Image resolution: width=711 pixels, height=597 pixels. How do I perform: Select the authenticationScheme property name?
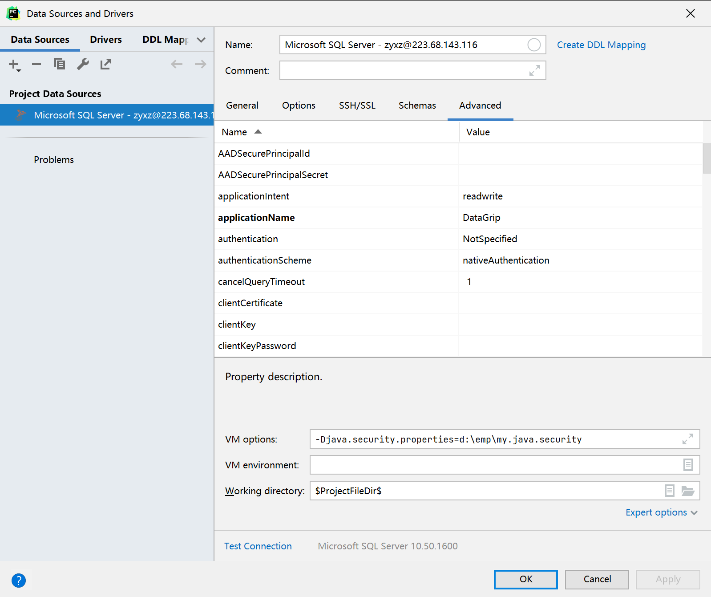click(x=265, y=260)
